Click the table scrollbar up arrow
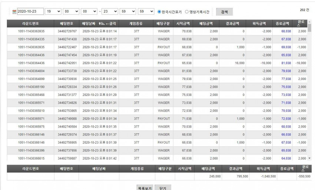 coord(309,22)
